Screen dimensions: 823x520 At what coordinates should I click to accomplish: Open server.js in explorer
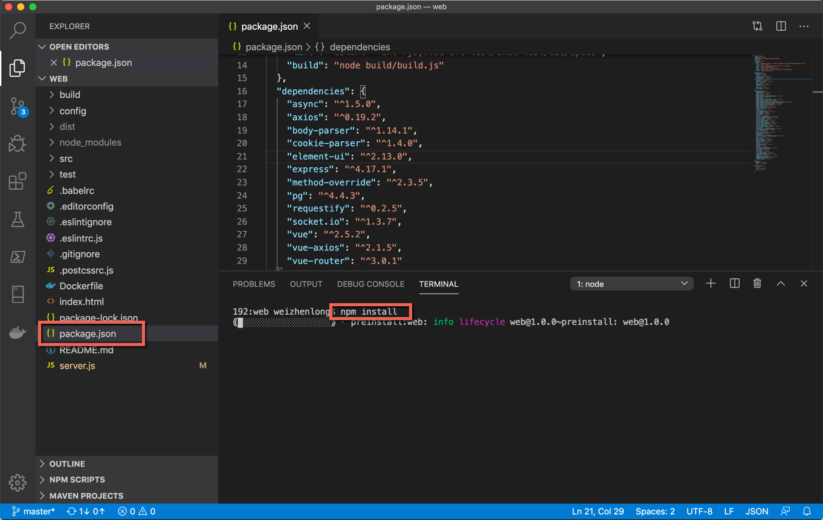127,365
